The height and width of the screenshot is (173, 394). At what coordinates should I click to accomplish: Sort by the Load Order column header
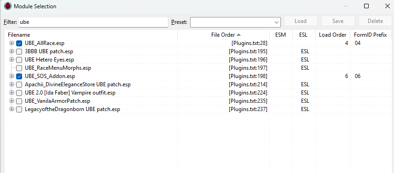pyautogui.click(x=333, y=35)
